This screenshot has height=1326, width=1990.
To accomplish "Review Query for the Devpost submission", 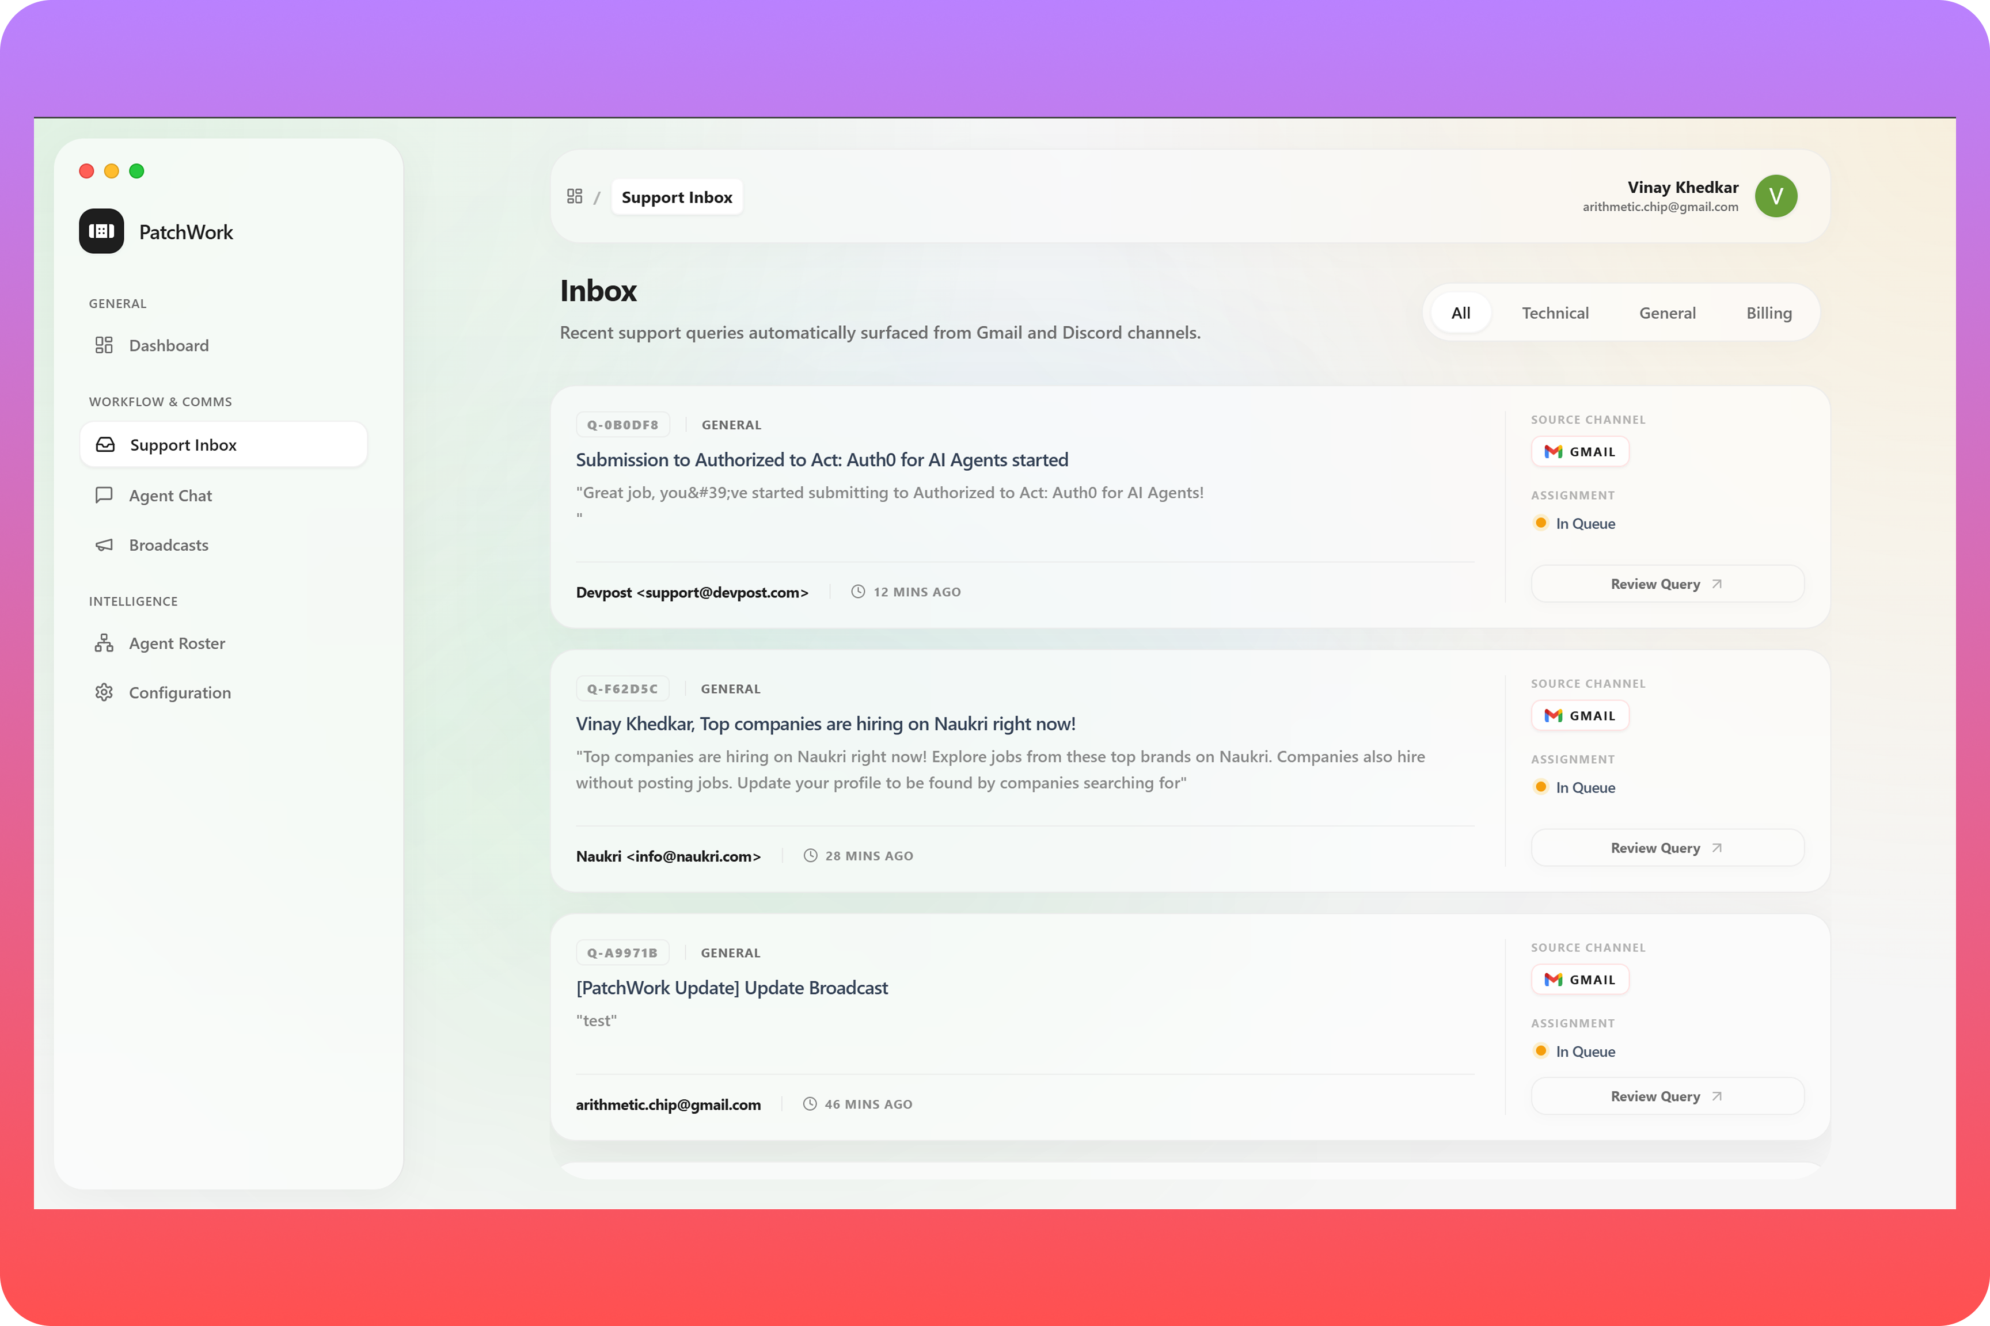I will point(1667,584).
